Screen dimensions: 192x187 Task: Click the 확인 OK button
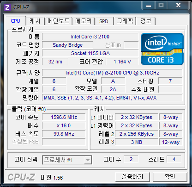170,177
